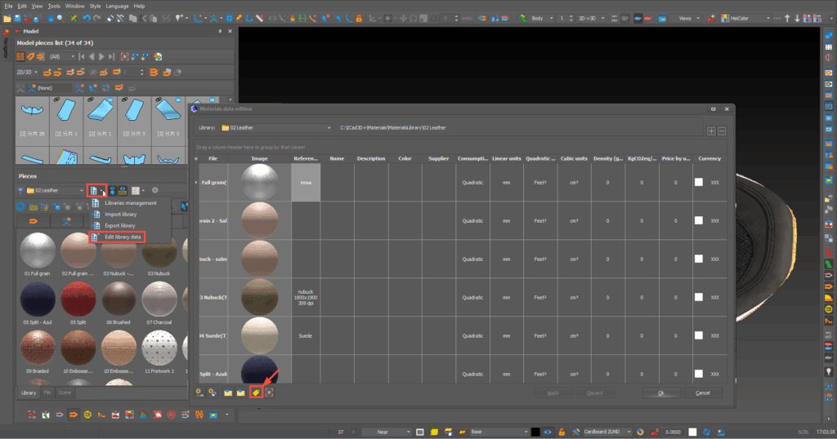Click the Cancel button
The height and width of the screenshot is (439, 837).
702,392
